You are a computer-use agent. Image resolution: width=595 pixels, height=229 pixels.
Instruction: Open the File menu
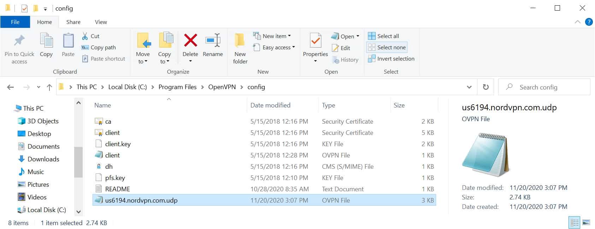click(15, 22)
